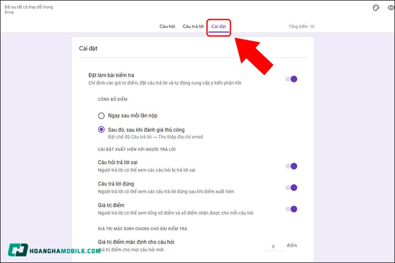Viewport: 395px width, 263px height.
Task: Switch to the Câu trả lời tab
Action: (193, 26)
